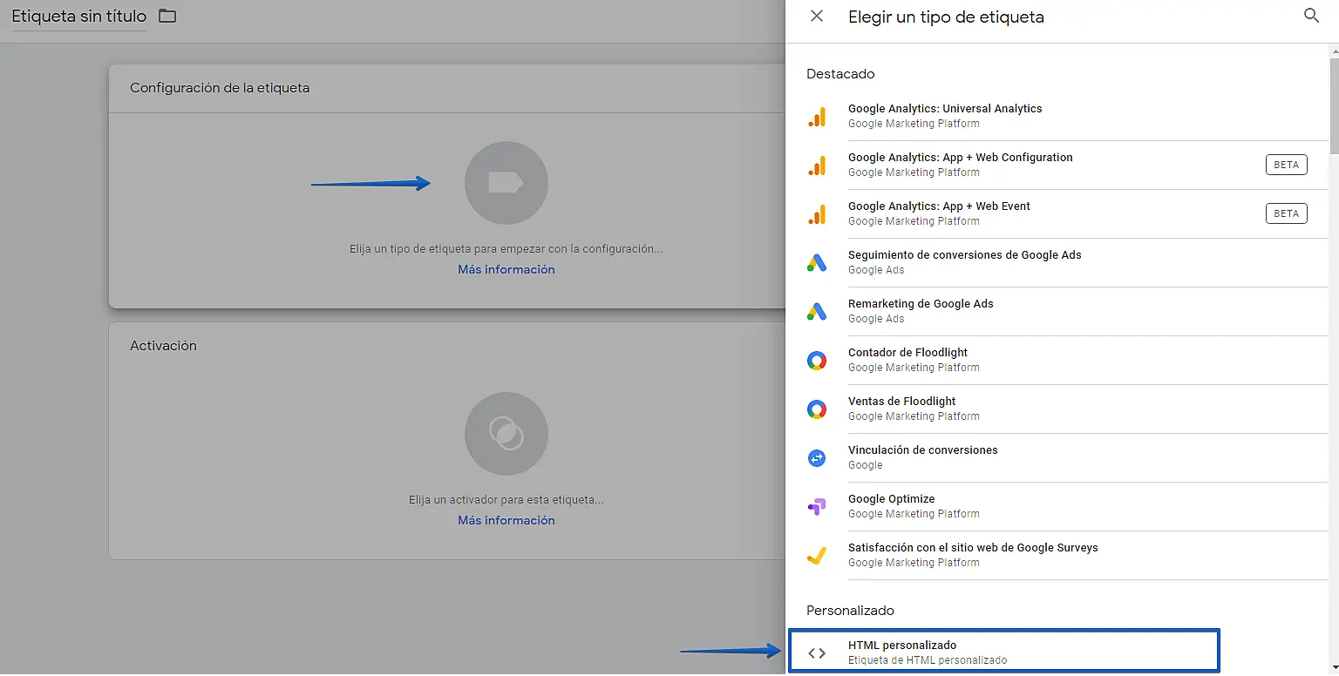Choose Satisfacción con el sitio web de Google Surveys
Viewport: 1339px width, 676px height.
(x=973, y=555)
